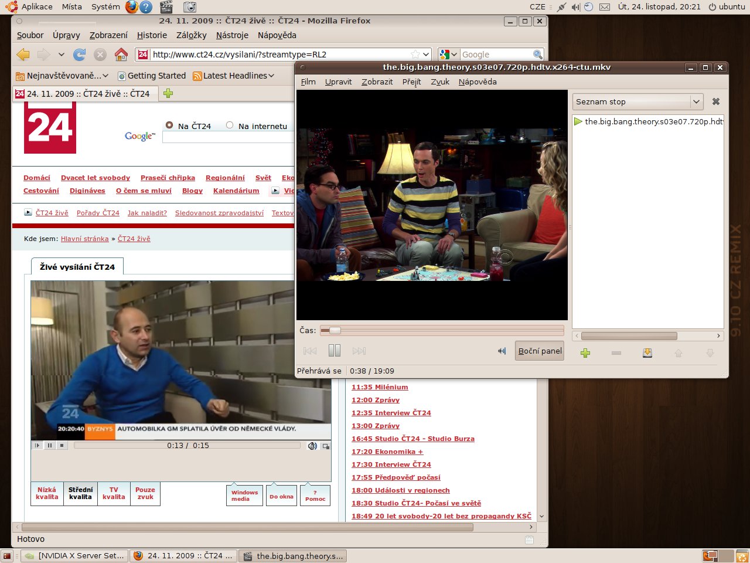Open the Hlavní stránka breadcrumb link
The height and width of the screenshot is (563, 750).
pos(85,239)
